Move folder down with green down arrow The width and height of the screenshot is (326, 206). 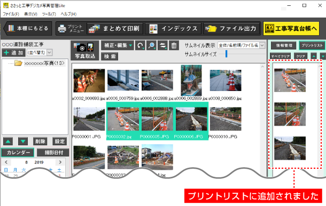(x=23, y=142)
